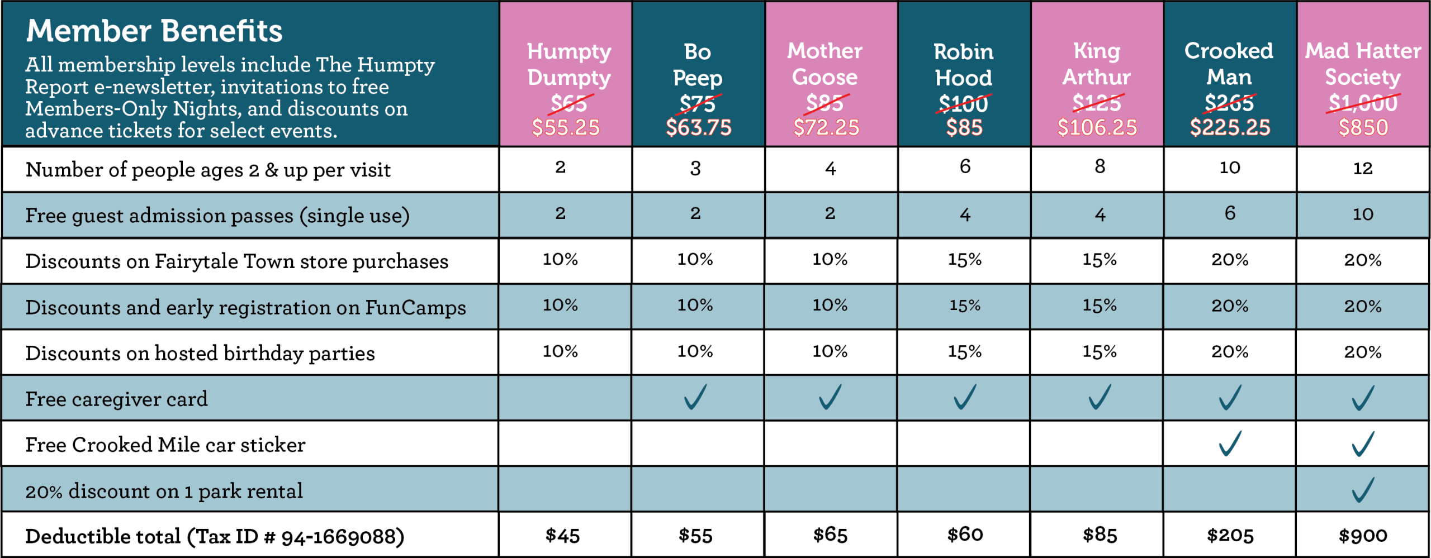Choose the King Arthur membership level header

point(1097,75)
